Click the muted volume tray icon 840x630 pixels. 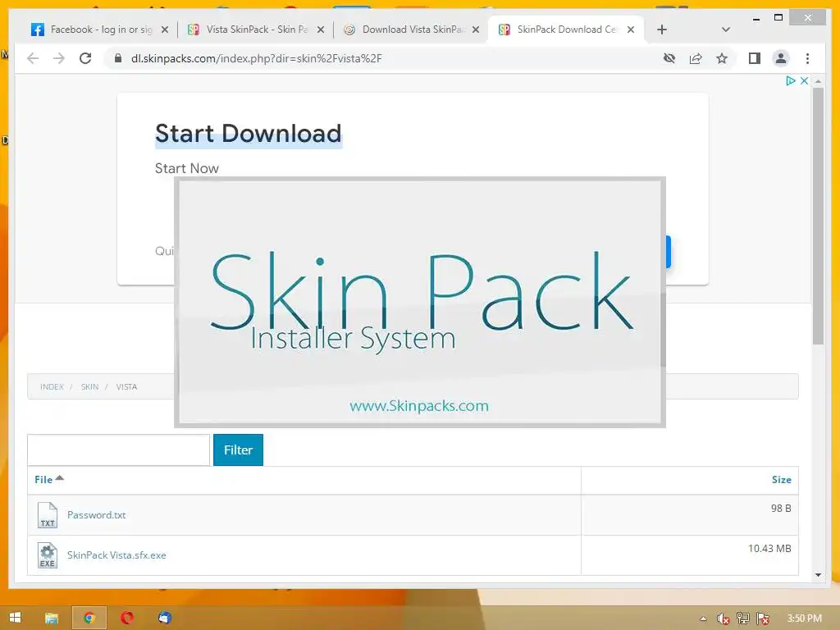coord(723,619)
